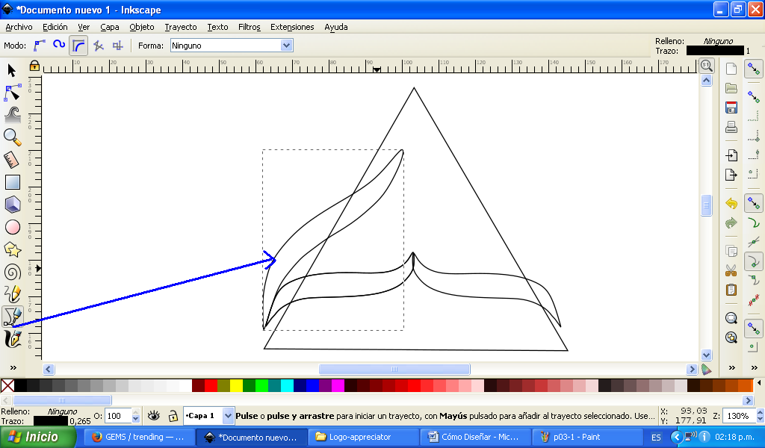Choose the Tweak sculpt tool
765x448 pixels.
[x=12, y=115]
